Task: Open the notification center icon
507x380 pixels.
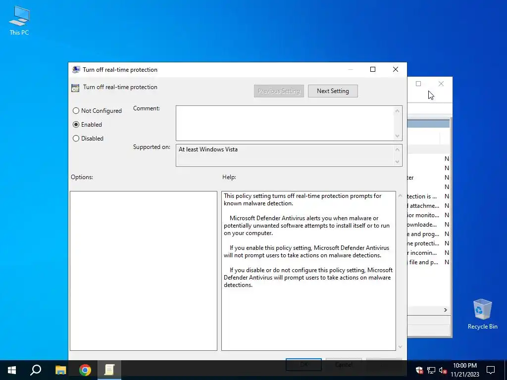Action: [x=491, y=370]
